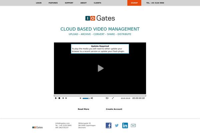Toggle loop repeat for the video

click(x=107, y=98)
